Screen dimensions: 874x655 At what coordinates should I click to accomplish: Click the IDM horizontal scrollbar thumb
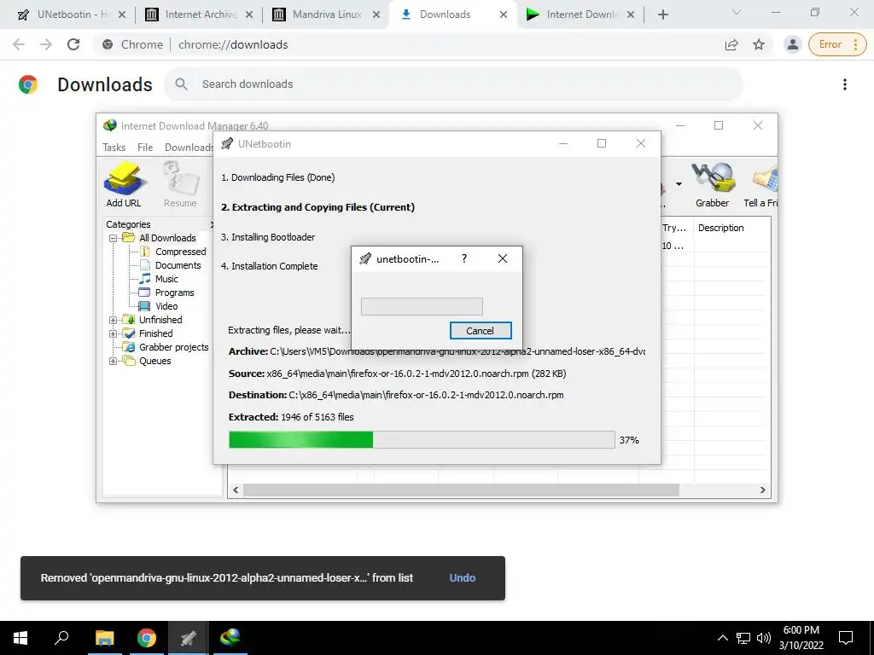(x=461, y=490)
